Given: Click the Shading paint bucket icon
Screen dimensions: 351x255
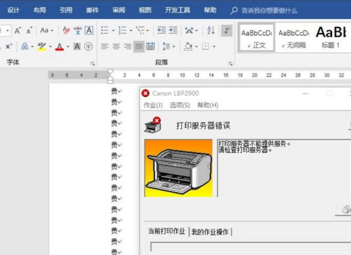Looking at the screenshot, I should (x=188, y=46).
